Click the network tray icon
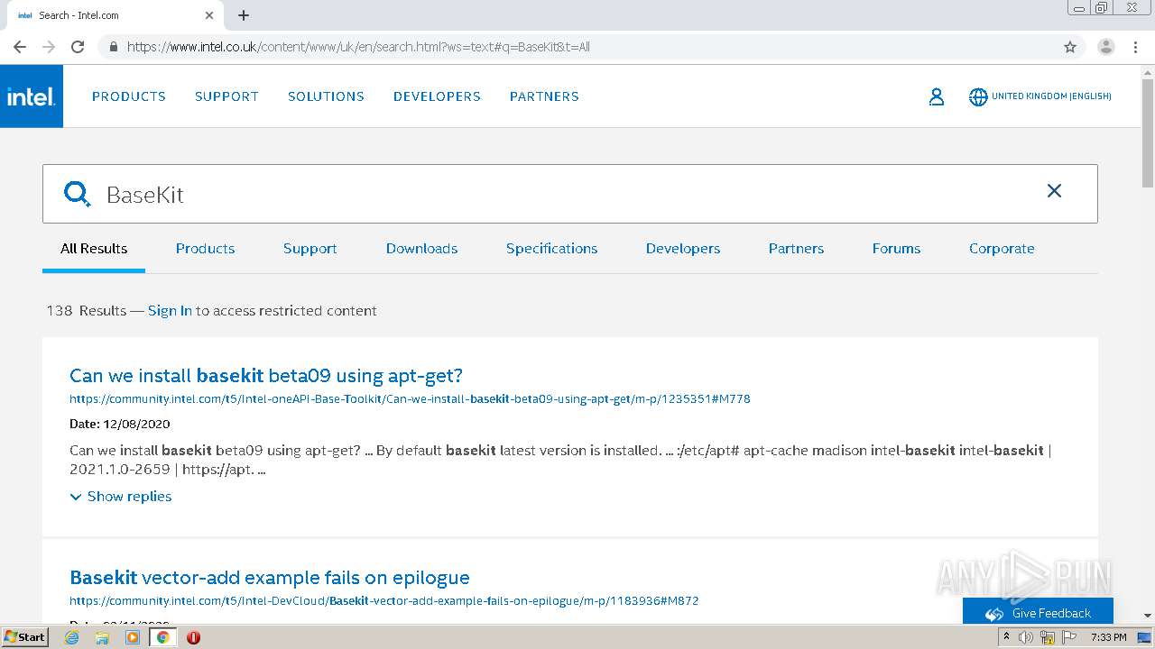 [x=1048, y=637]
